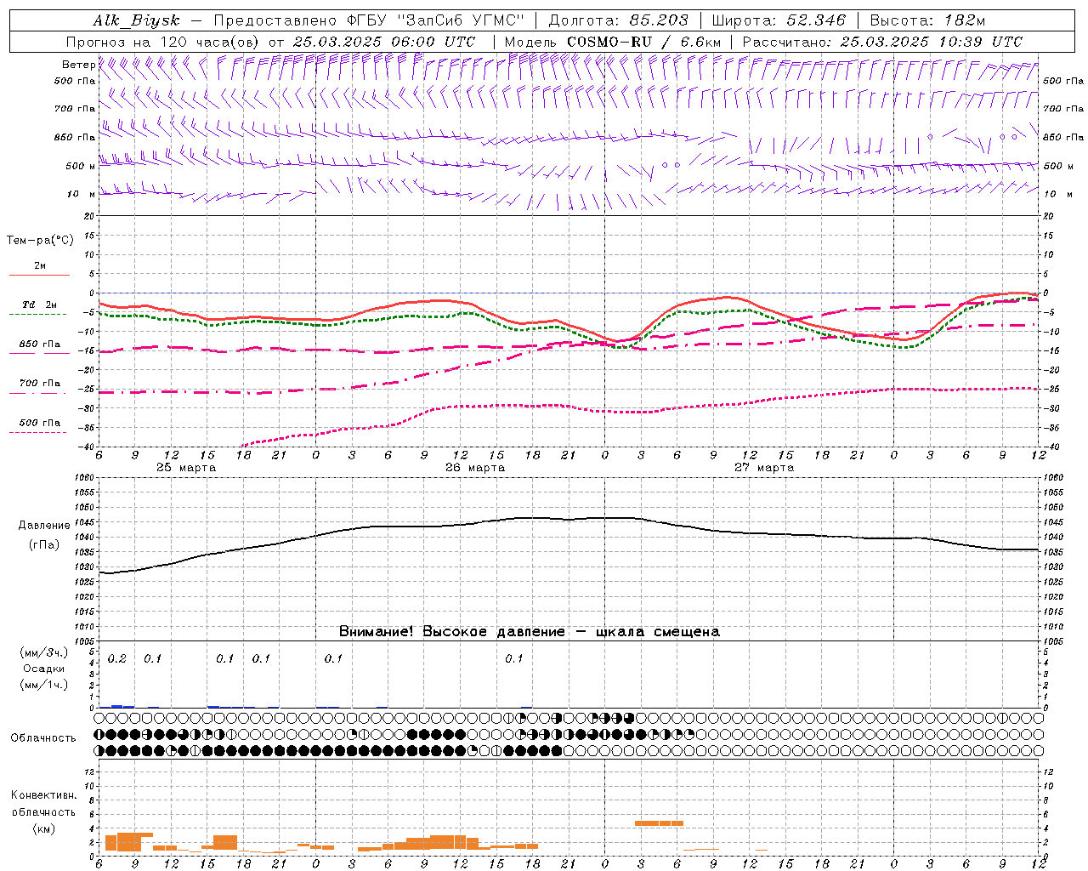Click the Ветер wind panel label
Screen dimensions: 1088x871
(78, 65)
